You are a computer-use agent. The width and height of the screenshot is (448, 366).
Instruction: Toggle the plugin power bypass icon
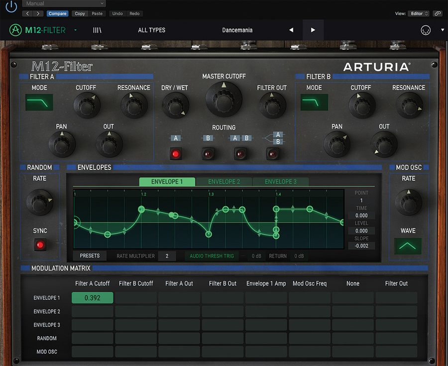(x=11, y=6)
